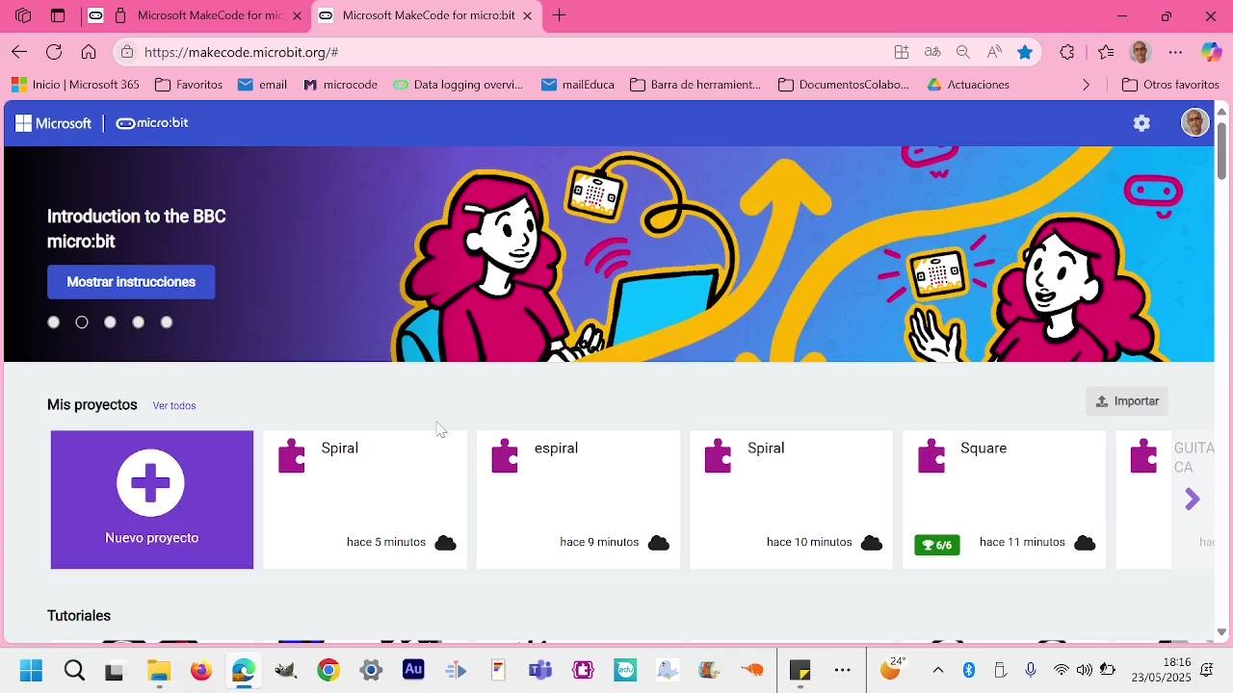Viewport: 1233px width, 693px height.
Task: Open the Spiral project from 10 minutes ago
Action: point(791,500)
